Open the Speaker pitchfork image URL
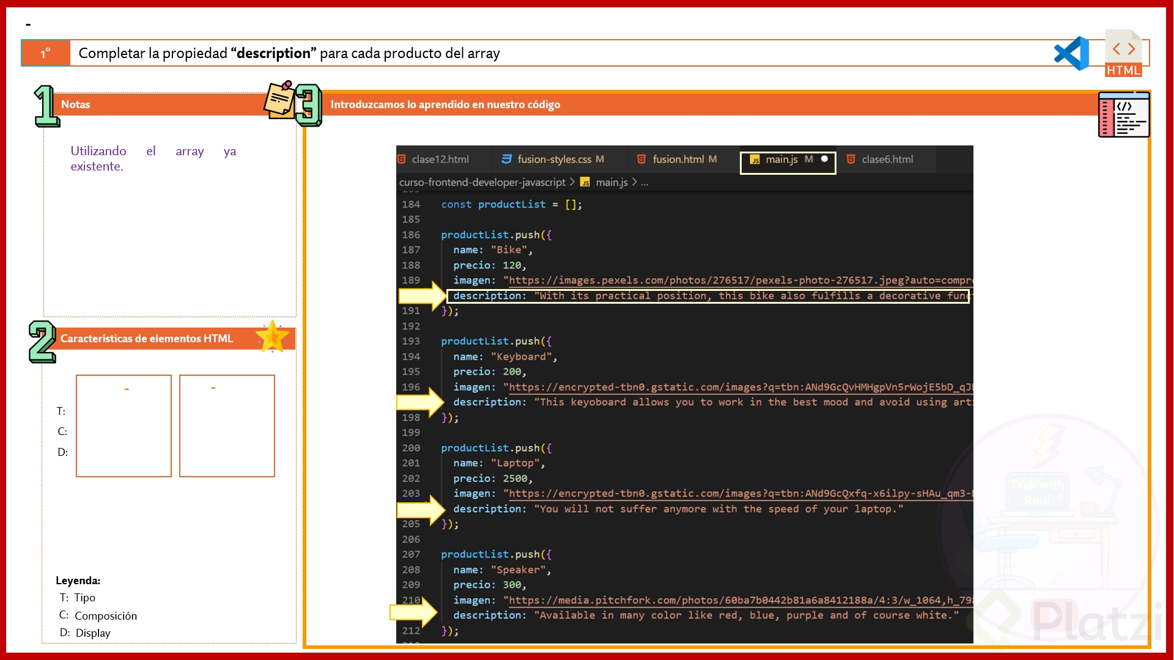Viewport: 1174px width, 660px height. coord(740,601)
